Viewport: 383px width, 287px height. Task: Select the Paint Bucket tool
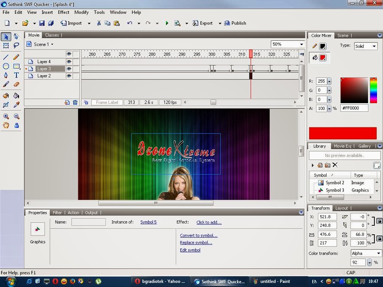pos(16,96)
